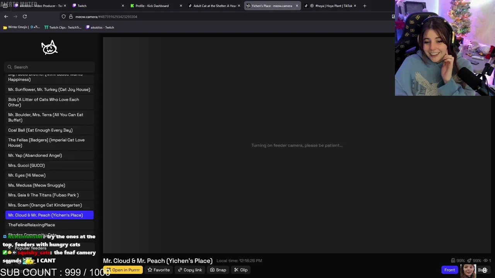Image resolution: width=495 pixels, height=278 pixels.
Task: Click the scissors Clip button
Action: (241, 270)
